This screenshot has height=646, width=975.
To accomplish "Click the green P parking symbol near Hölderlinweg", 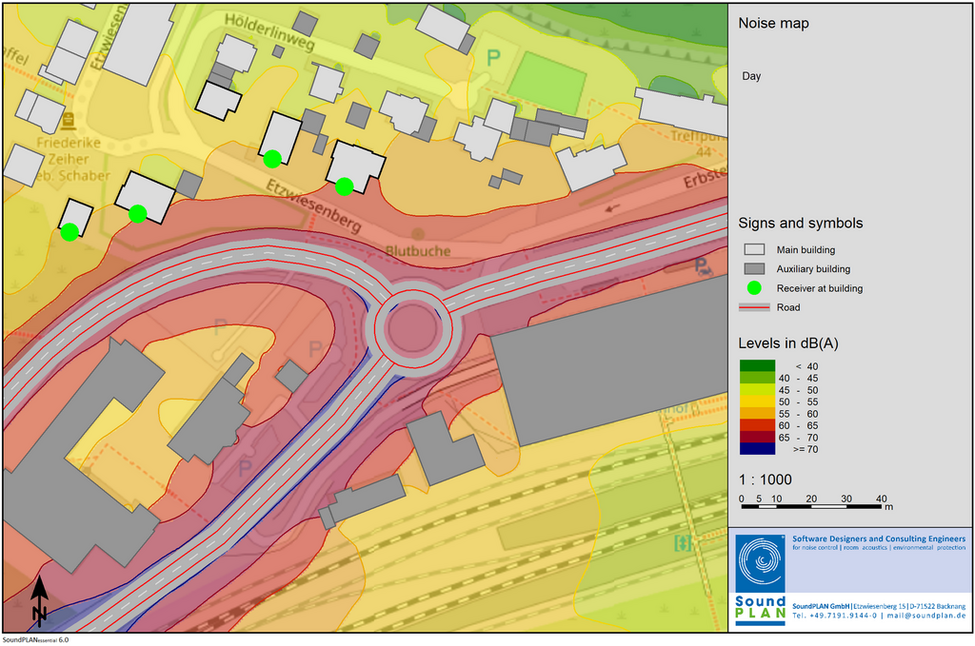I will click(x=493, y=58).
